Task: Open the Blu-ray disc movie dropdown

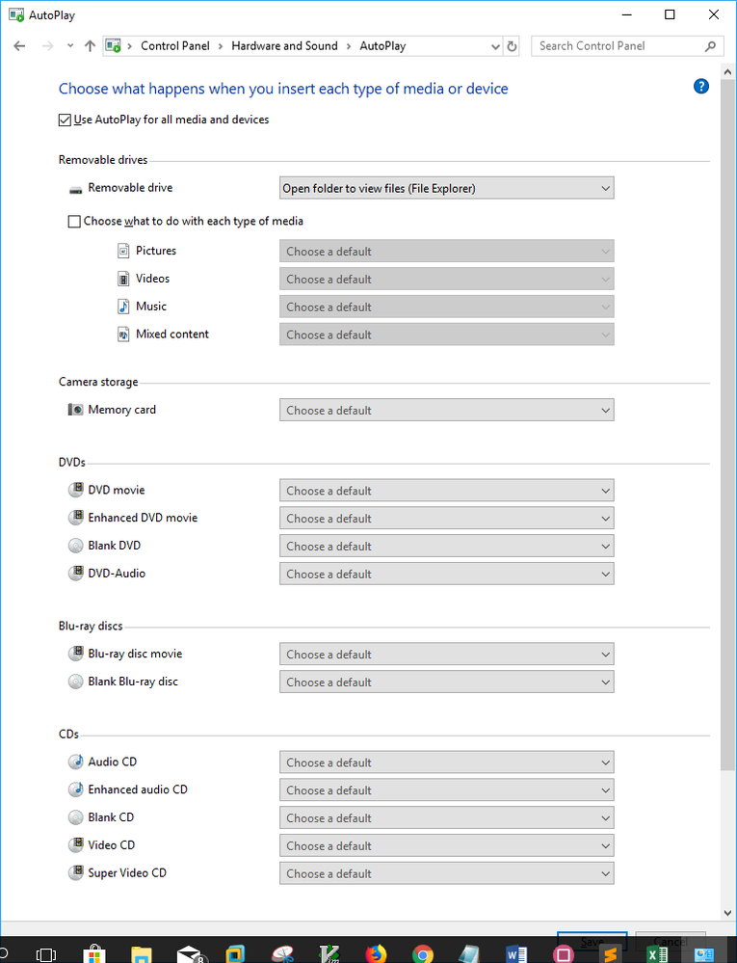Action: (x=447, y=655)
